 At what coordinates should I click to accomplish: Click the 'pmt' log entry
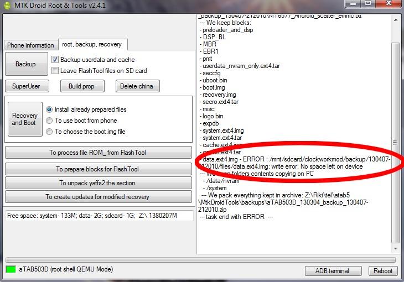[x=208, y=59]
